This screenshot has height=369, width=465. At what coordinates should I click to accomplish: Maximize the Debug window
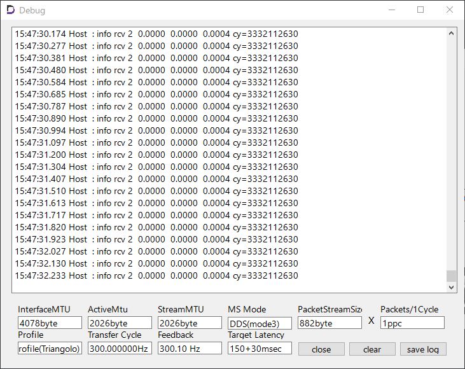click(x=420, y=10)
